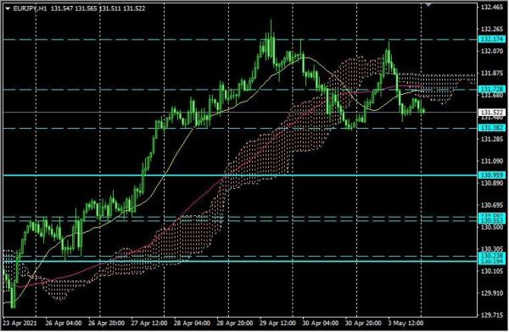The height and width of the screenshot is (332, 509).
Task: Click the 27 Apr 12:00 time label
Action: click(x=149, y=324)
